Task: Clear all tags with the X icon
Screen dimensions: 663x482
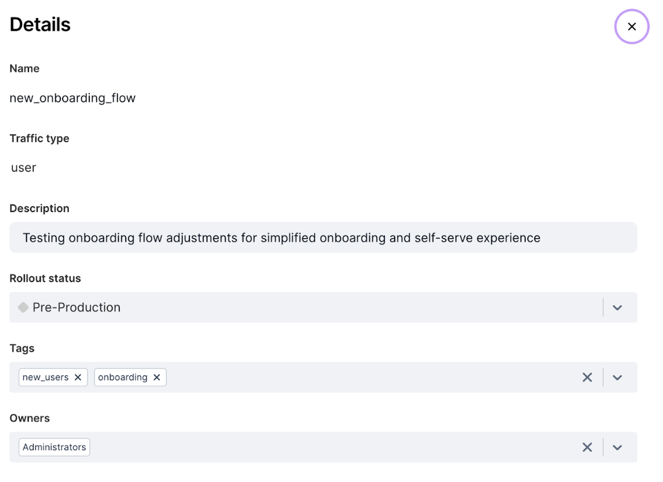Action: point(587,377)
